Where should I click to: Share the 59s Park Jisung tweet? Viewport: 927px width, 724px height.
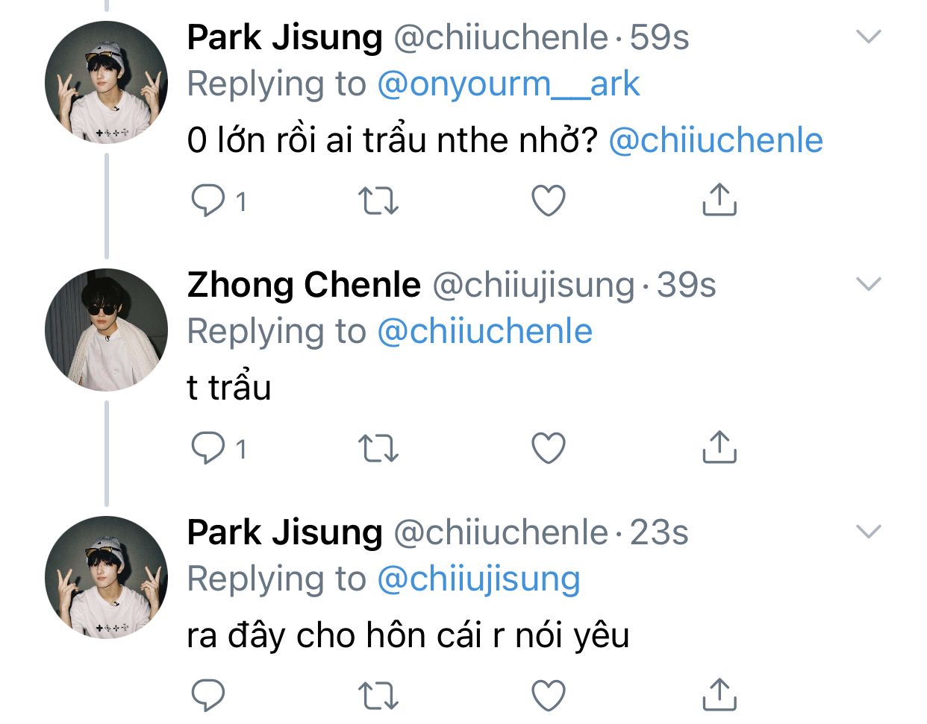[x=720, y=200]
